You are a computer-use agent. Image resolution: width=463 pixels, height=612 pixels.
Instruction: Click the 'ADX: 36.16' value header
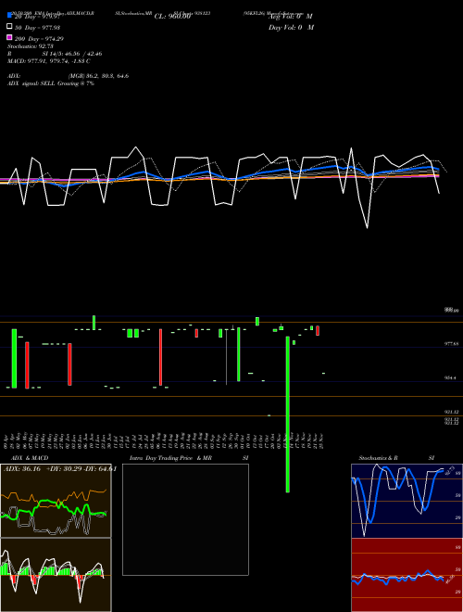(22, 469)
